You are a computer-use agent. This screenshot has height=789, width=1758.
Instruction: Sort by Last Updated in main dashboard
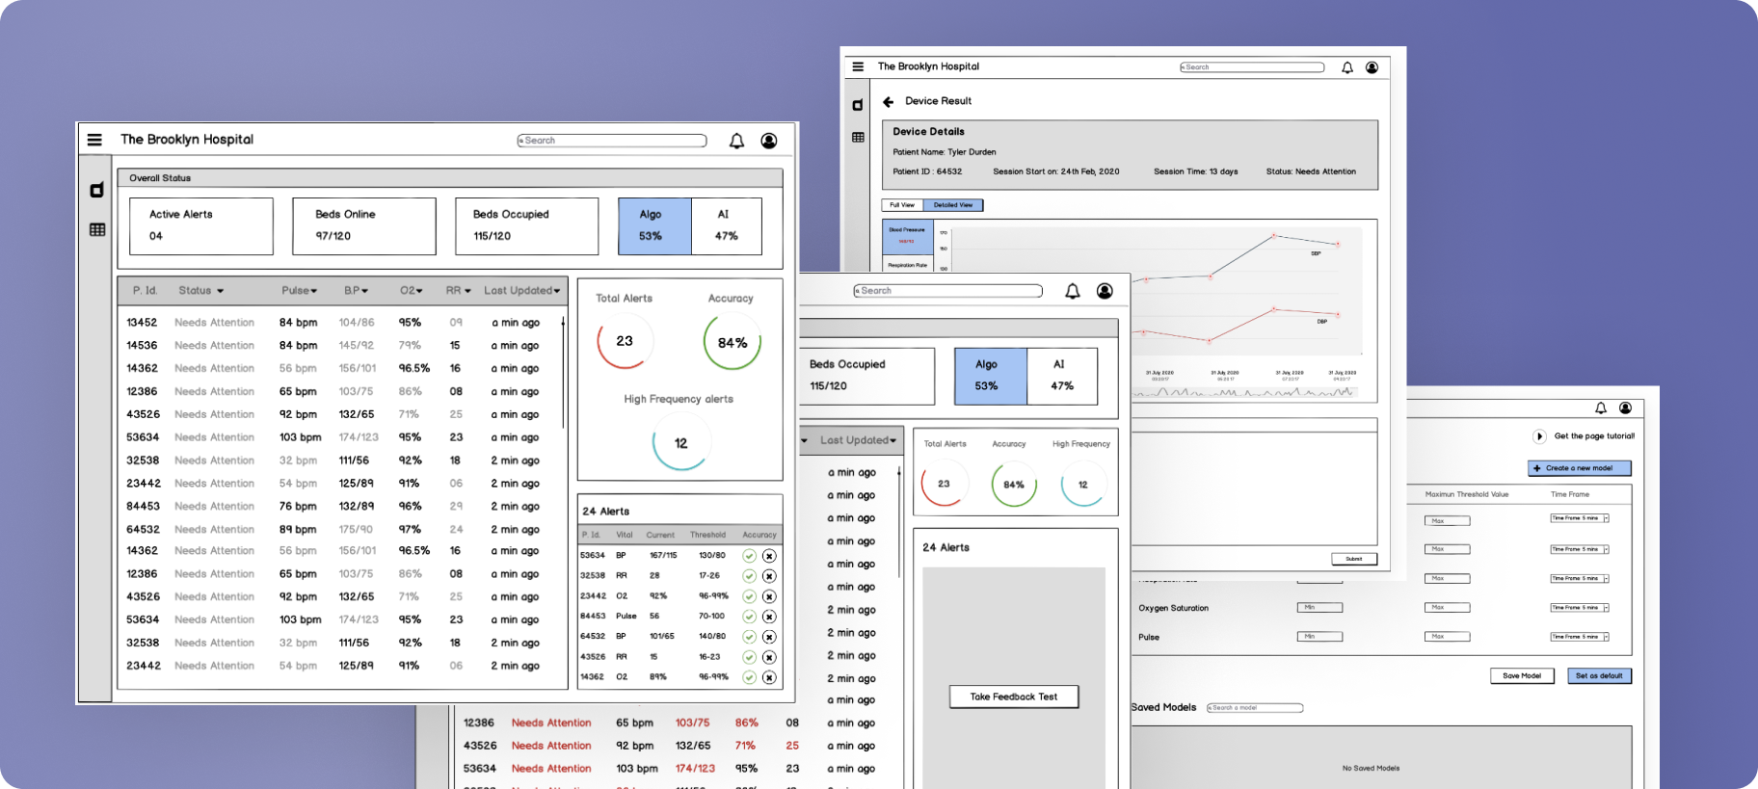click(522, 290)
